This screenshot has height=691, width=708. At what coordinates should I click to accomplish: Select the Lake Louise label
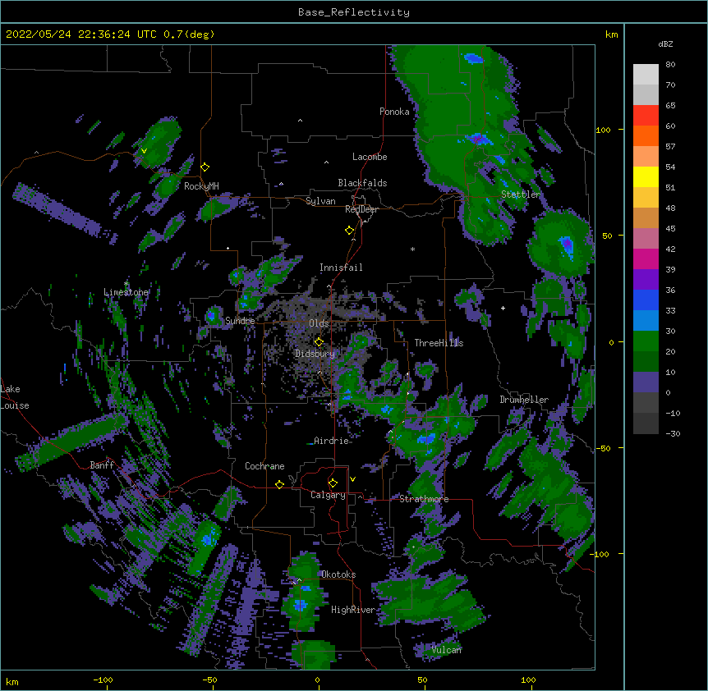point(15,397)
